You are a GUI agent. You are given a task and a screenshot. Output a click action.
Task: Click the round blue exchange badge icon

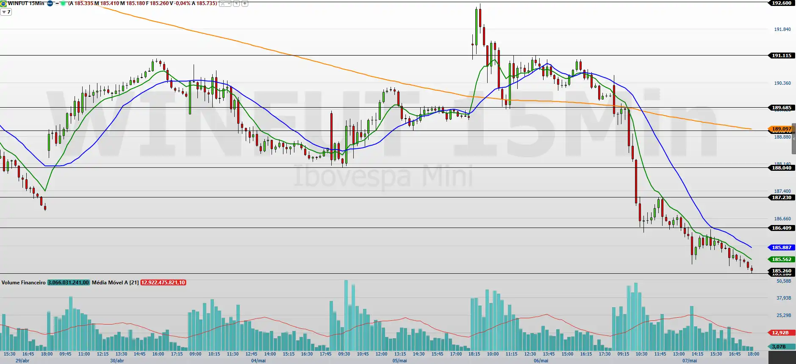tap(50, 3)
